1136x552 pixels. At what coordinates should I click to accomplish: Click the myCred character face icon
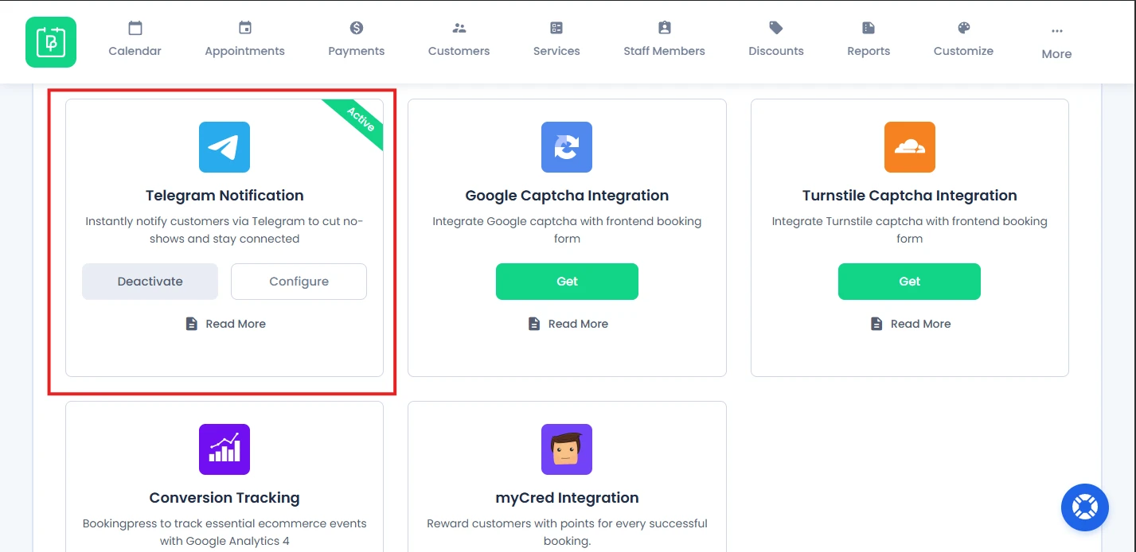pos(567,449)
